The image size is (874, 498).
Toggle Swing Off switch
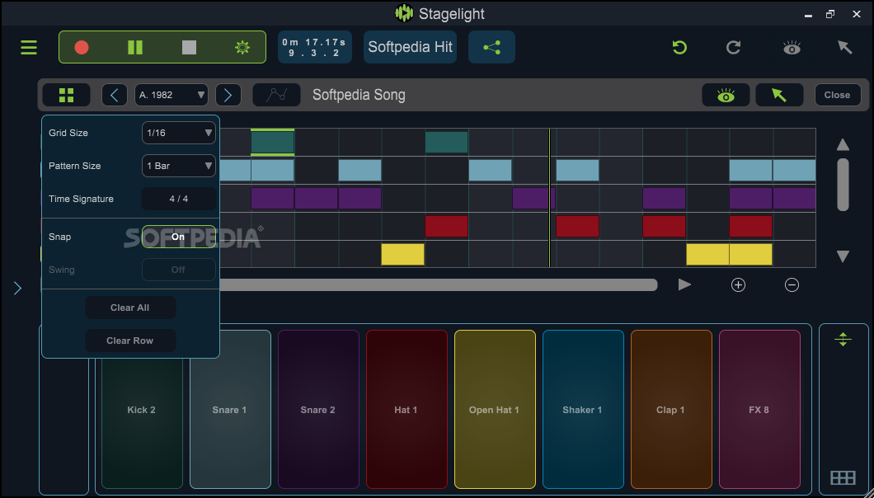pos(179,270)
